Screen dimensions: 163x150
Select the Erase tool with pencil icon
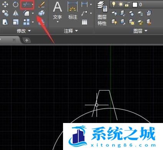tap(42, 5)
